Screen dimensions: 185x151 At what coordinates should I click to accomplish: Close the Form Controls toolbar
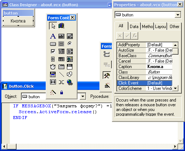pyautogui.click(x=72, y=17)
